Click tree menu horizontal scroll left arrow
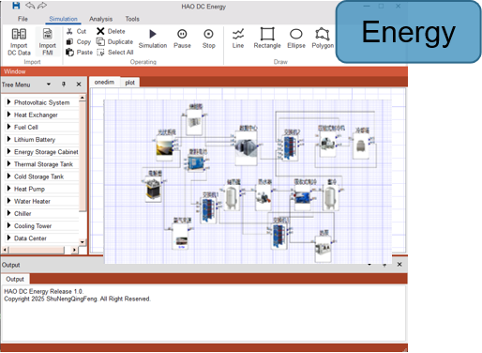 (5, 250)
